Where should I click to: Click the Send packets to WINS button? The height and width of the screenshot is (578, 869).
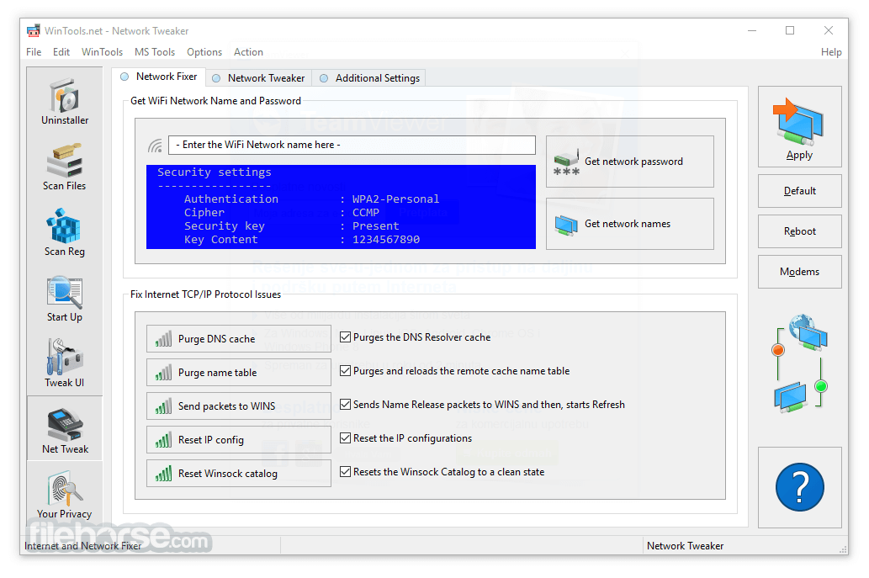[239, 406]
